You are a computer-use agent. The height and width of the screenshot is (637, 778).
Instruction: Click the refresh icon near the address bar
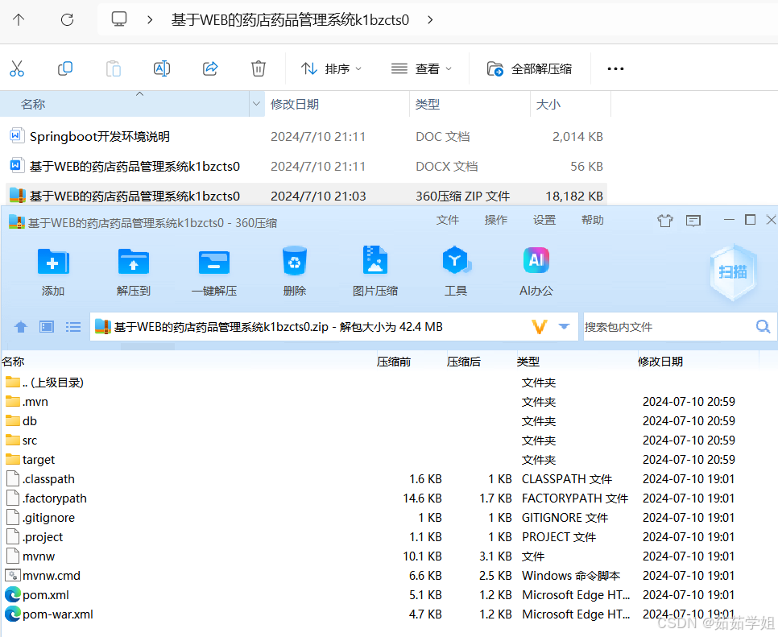(x=67, y=19)
